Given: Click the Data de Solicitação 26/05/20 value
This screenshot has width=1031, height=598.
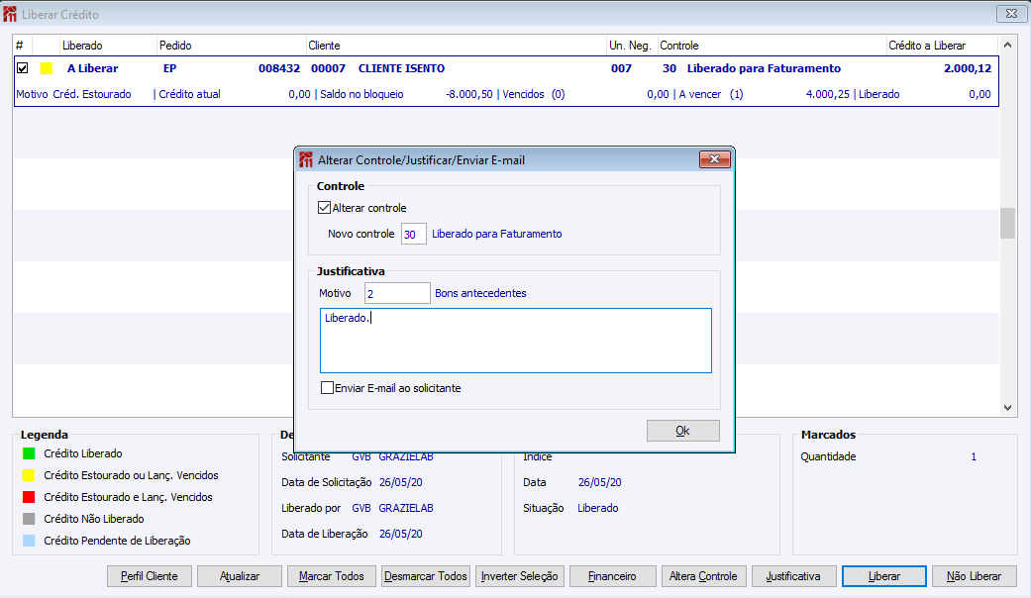Looking at the screenshot, I should pos(400,482).
